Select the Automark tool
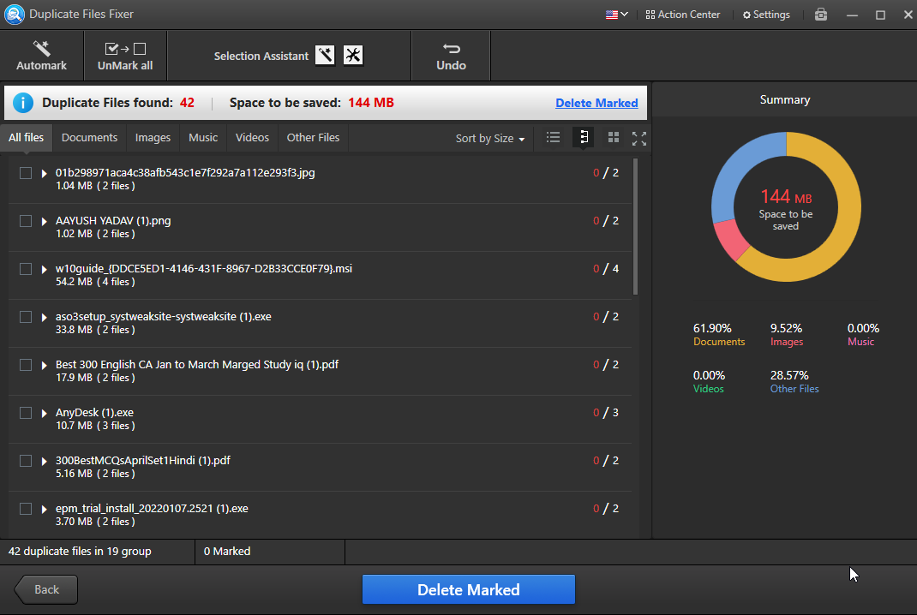 pos(41,55)
